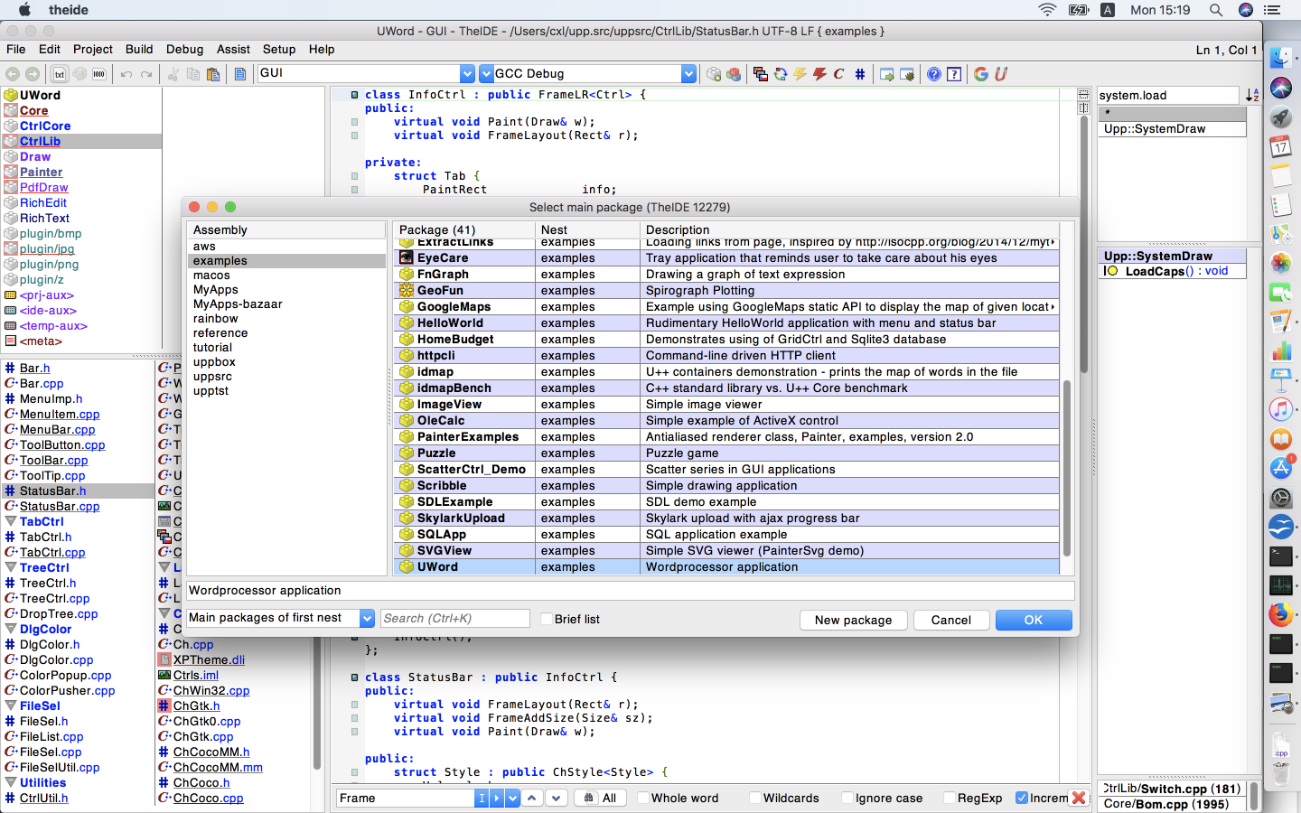Open the Build menu
The width and height of the screenshot is (1301, 813).
[x=139, y=50]
